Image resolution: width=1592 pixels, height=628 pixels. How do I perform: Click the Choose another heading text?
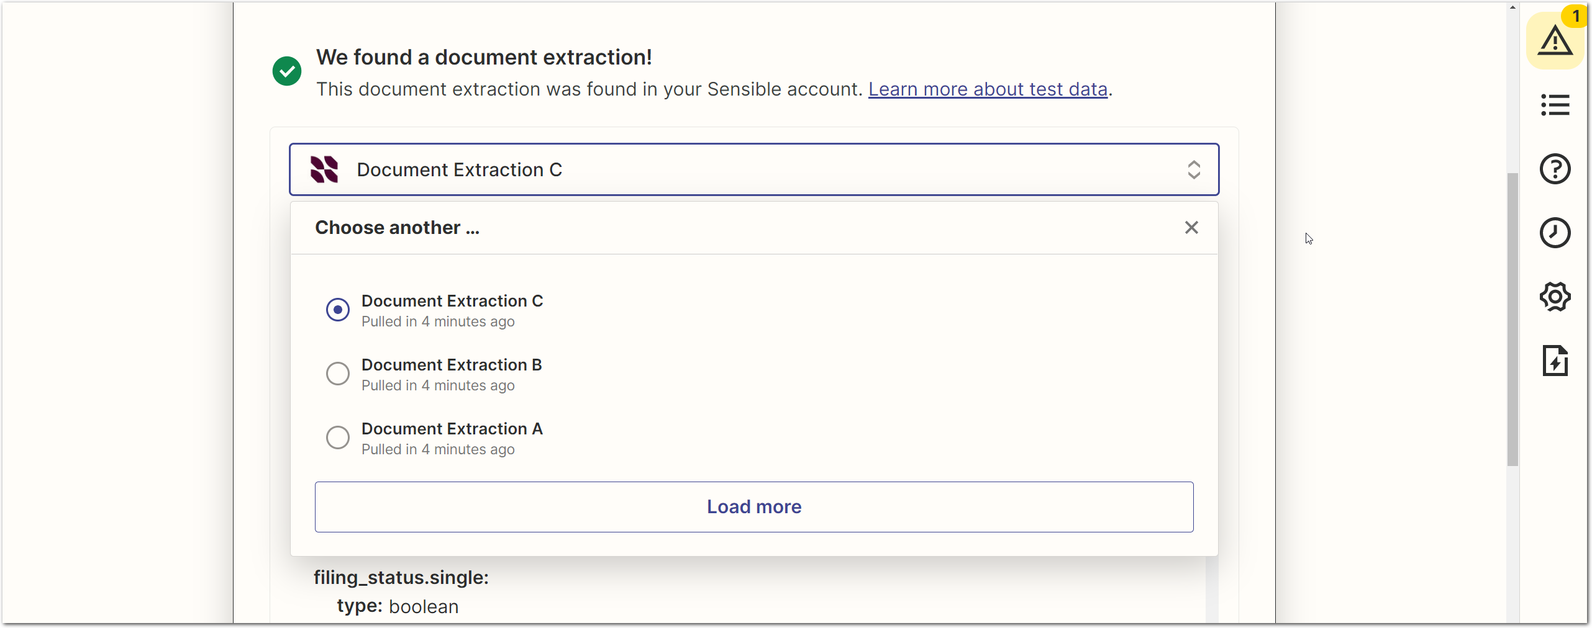397,228
